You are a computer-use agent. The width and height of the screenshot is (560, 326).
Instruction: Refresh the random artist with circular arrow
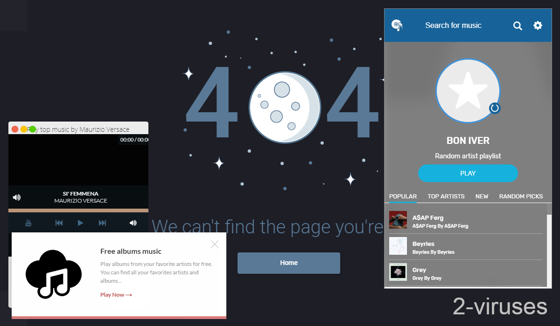tap(495, 109)
